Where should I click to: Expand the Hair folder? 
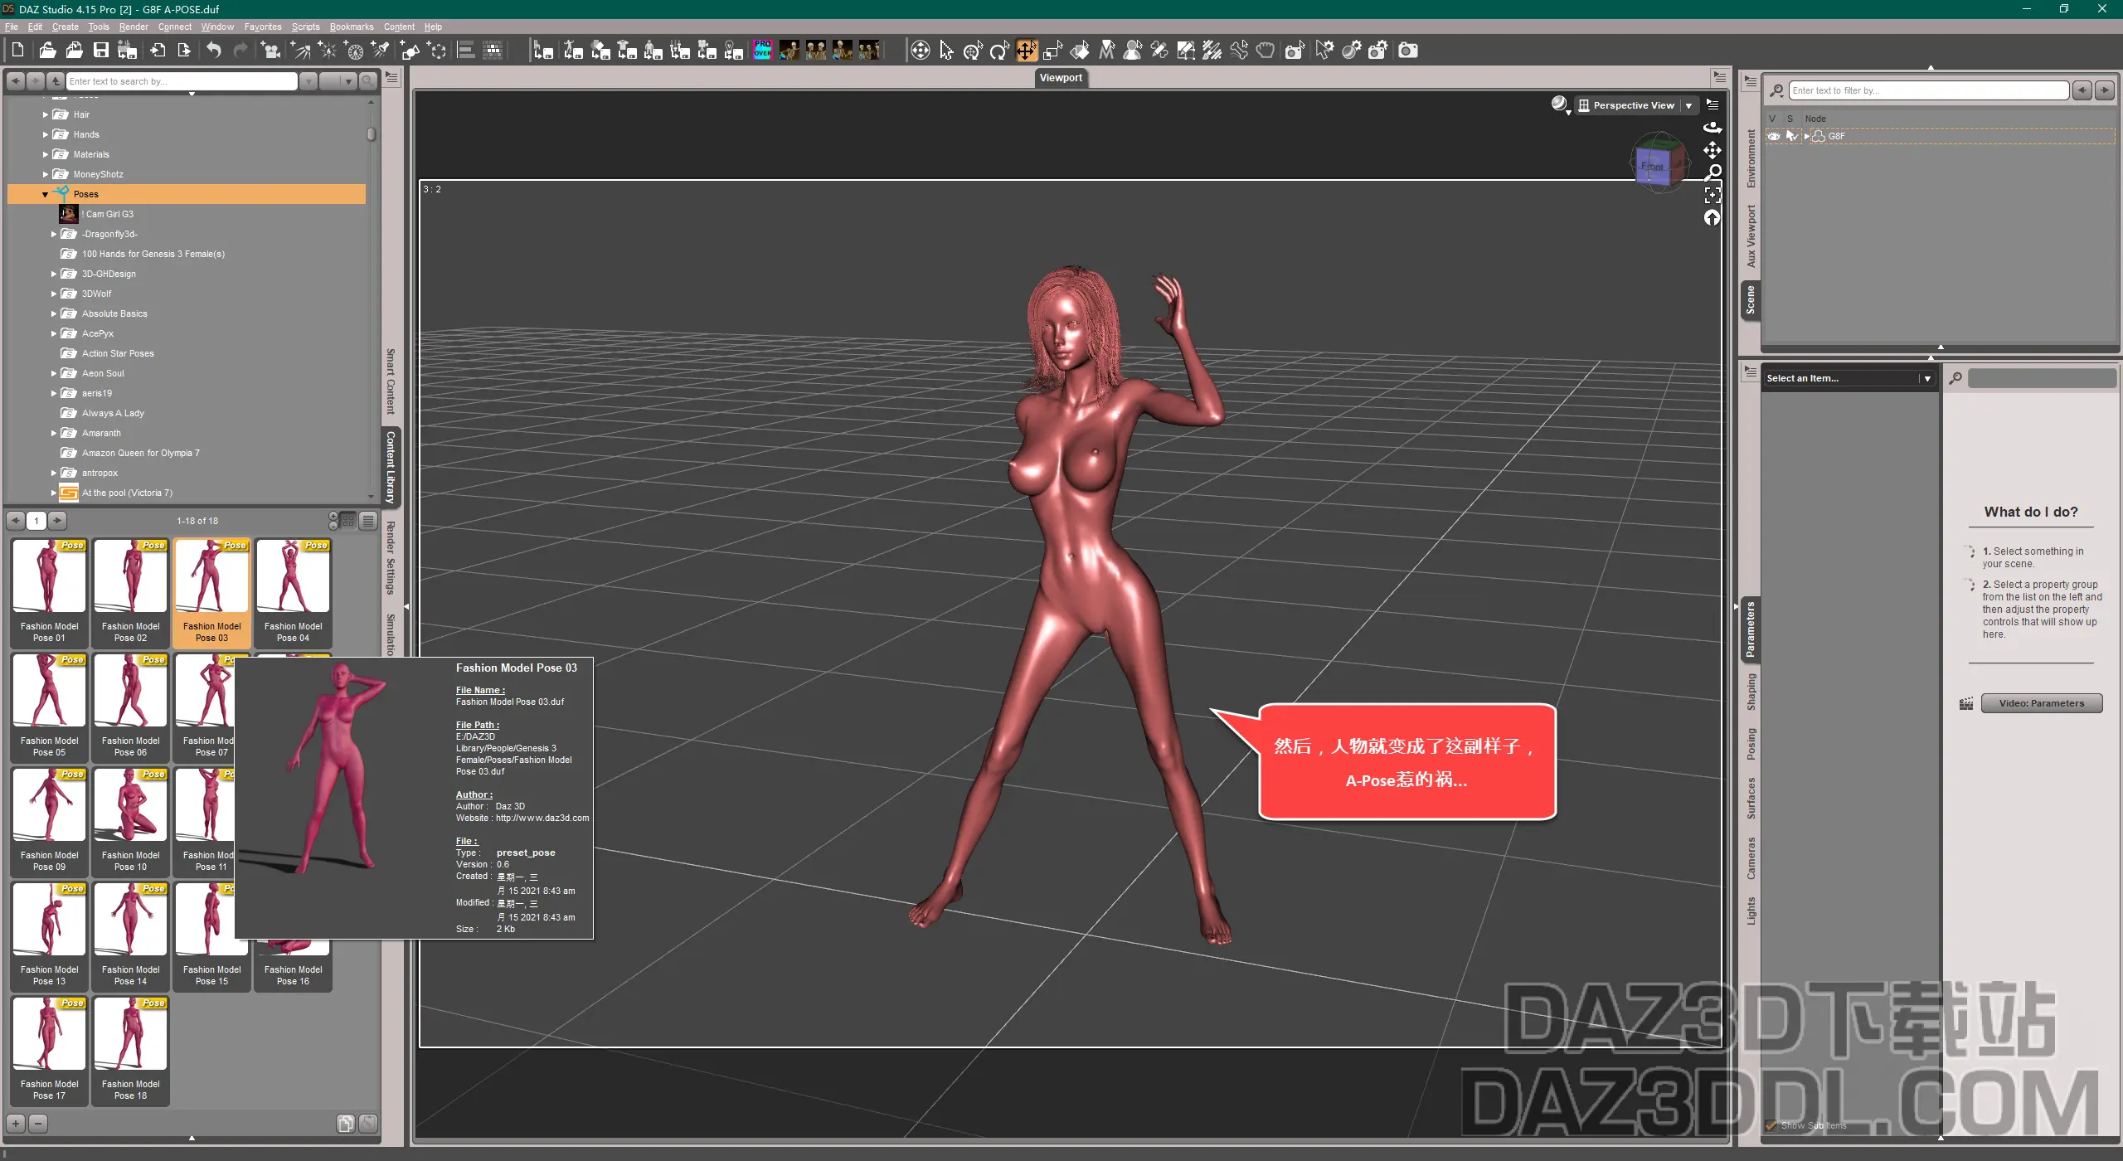pos(45,114)
